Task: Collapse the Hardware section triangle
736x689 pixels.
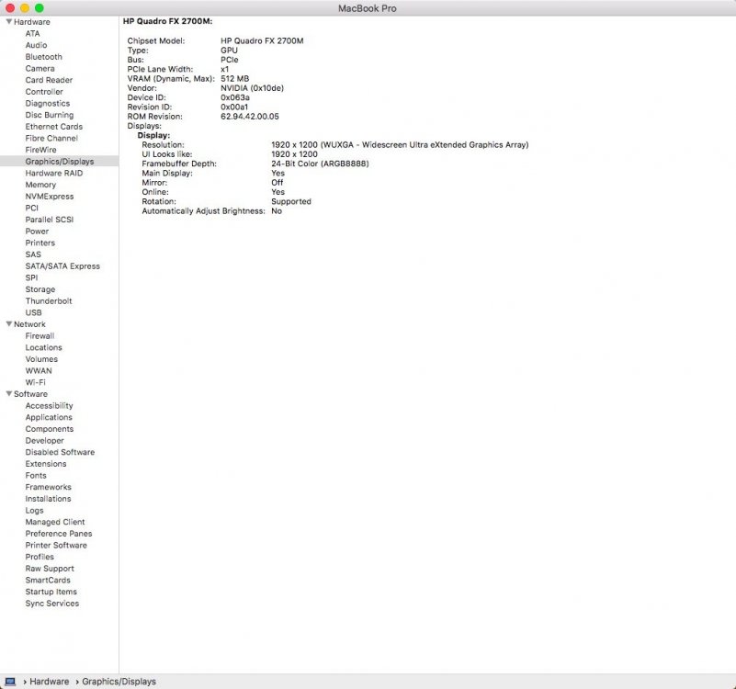Action: [9, 22]
